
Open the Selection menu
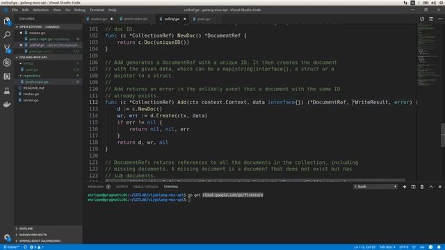pyautogui.click(x=41, y=10)
